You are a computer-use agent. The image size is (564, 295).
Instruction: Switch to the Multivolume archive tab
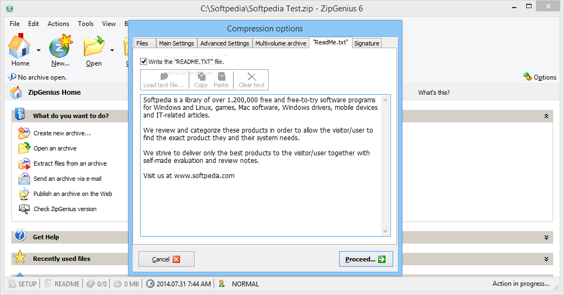pyautogui.click(x=281, y=43)
